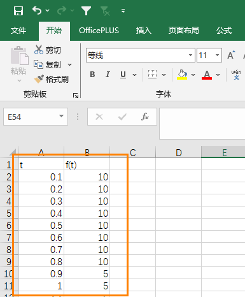Click the Increase Font Size icon
Viewport: 245px width, 297px height.
coord(231,55)
